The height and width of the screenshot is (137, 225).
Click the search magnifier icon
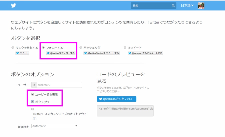173,5
